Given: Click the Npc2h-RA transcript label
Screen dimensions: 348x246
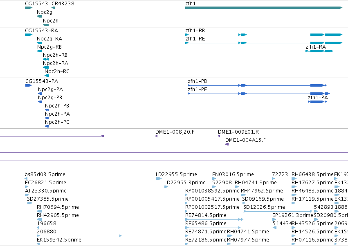Looking at the screenshot, I should (x=56, y=63).
